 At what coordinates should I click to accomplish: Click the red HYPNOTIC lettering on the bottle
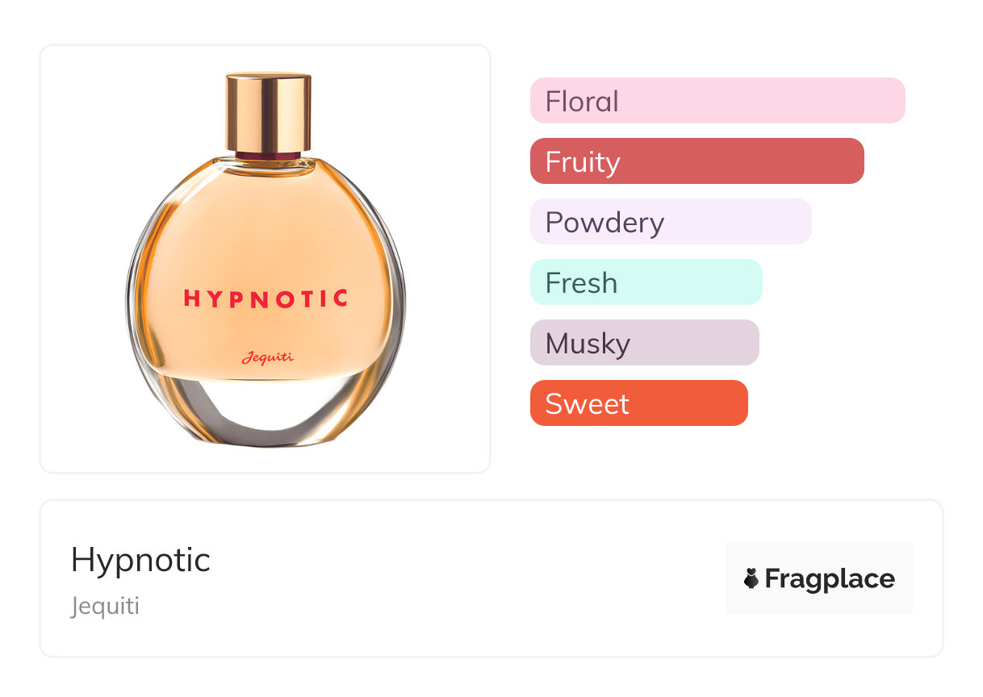click(266, 298)
